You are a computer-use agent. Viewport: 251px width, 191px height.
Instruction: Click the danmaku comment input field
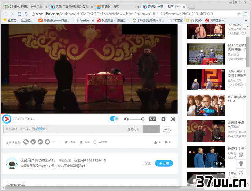pyautogui.click(x=73, y=129)
